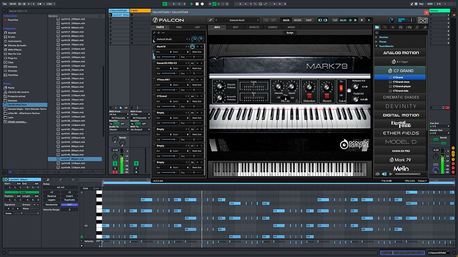This screenshot has height=257, width=458.
Task: Click the Falcon wrench settings icon
Action: coord(210,20)
